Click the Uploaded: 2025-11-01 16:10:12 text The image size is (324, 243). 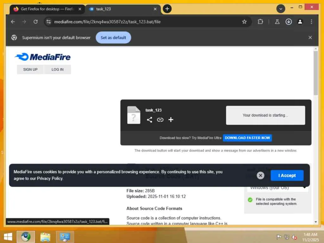coord(156,196)
